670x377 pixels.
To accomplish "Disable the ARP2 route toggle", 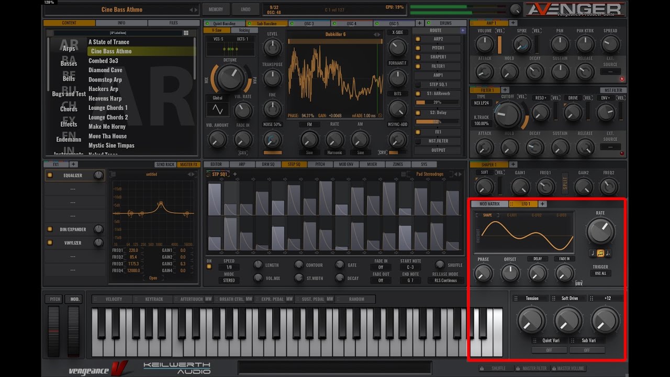I will [x=418, y=39].
